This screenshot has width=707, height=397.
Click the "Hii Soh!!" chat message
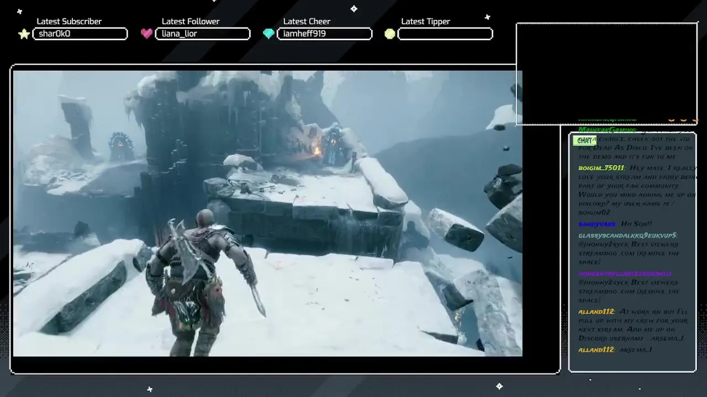[x=636, y=224]
